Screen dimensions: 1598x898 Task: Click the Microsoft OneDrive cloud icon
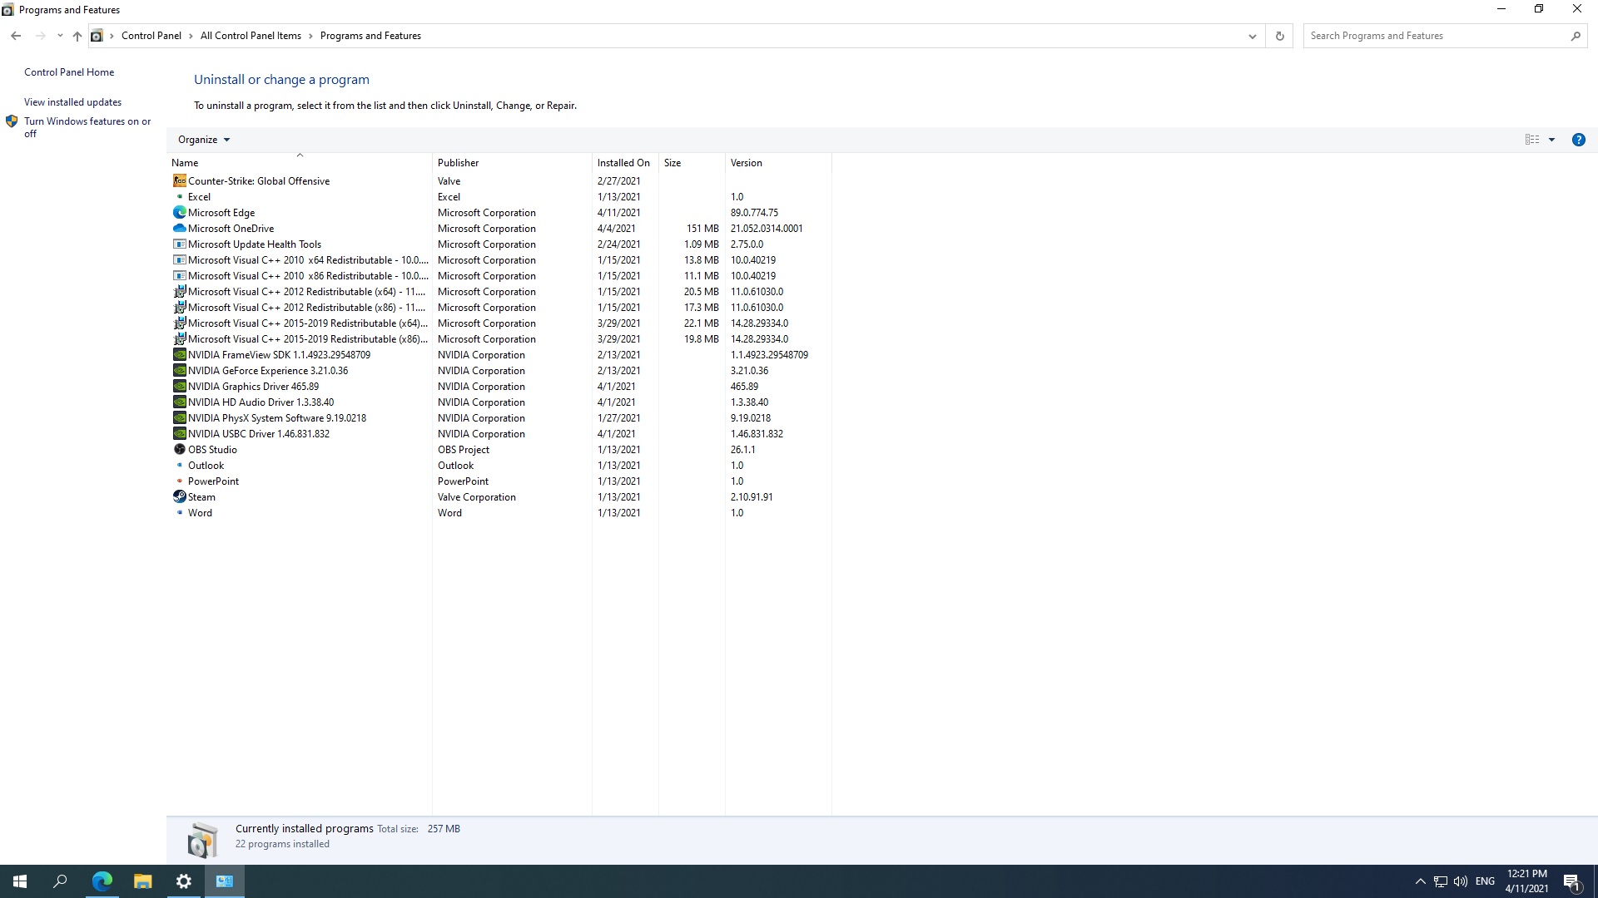click(179, 228)
